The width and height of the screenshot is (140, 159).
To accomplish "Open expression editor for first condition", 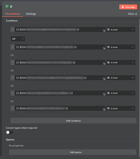I will pyautogui.click(x=104, y=31).
